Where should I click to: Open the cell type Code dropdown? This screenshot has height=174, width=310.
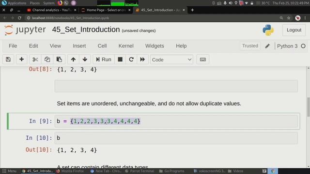pos(171,59)
